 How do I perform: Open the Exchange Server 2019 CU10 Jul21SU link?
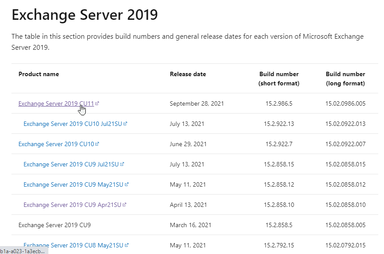[x=73, y=124]
